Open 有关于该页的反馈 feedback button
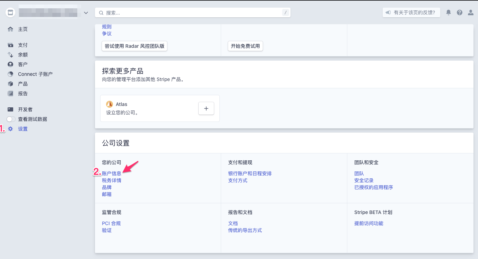 (x=411, y=12)
